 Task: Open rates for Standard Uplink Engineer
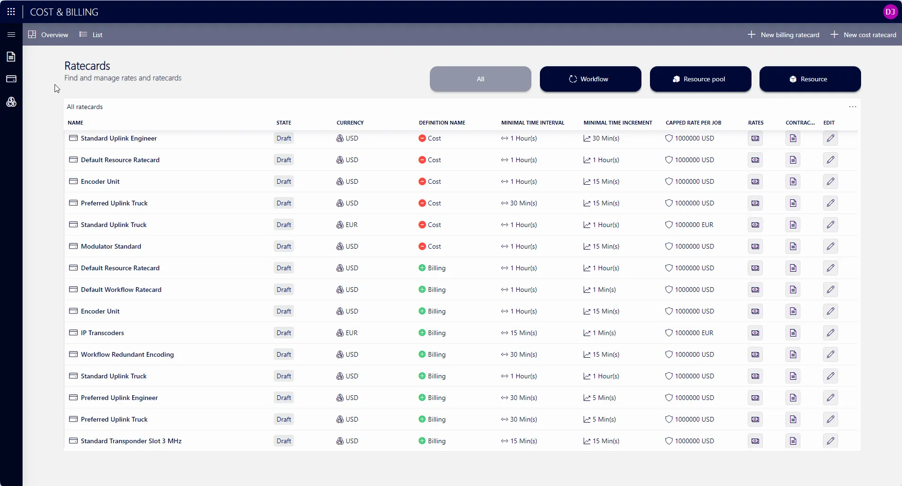(755, 138)
